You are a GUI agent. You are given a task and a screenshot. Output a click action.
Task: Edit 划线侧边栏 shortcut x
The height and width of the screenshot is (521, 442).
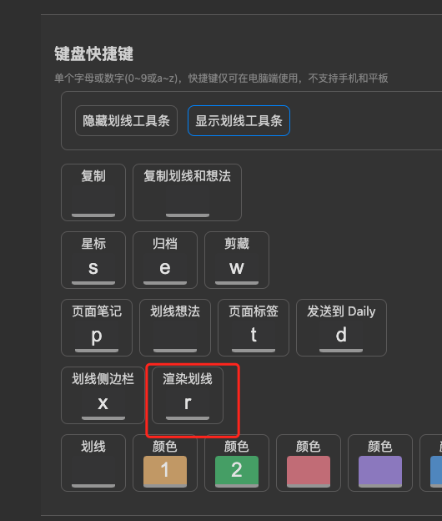pyautogui.click(x=103, y=405)
